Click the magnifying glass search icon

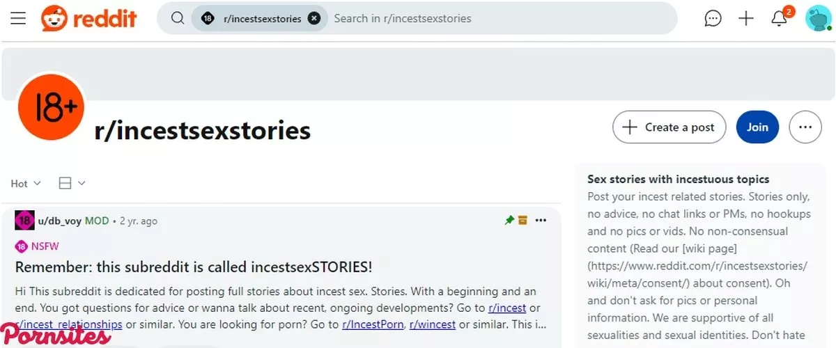tap(178, 19)
